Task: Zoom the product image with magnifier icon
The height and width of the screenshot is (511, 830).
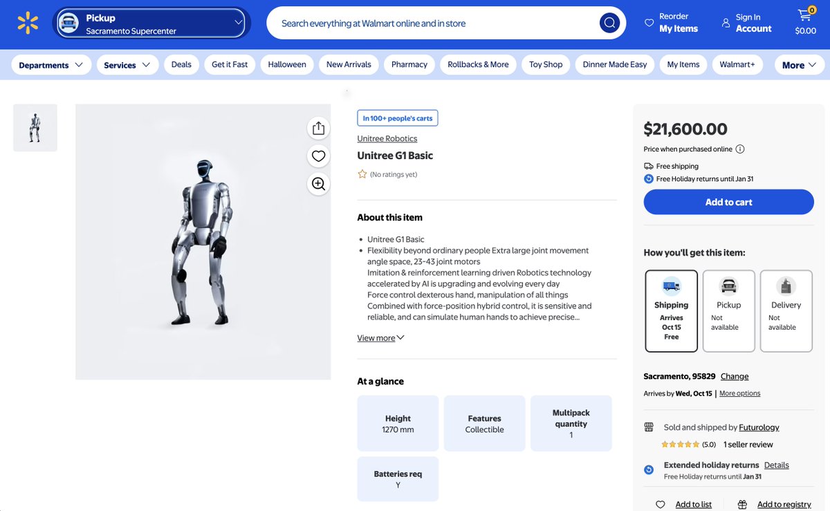Action: 318,183
